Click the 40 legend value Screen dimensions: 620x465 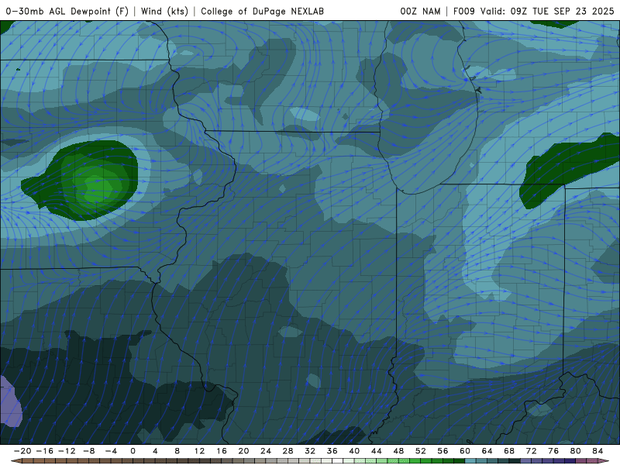pyautogui.click(x=354, y=451)
